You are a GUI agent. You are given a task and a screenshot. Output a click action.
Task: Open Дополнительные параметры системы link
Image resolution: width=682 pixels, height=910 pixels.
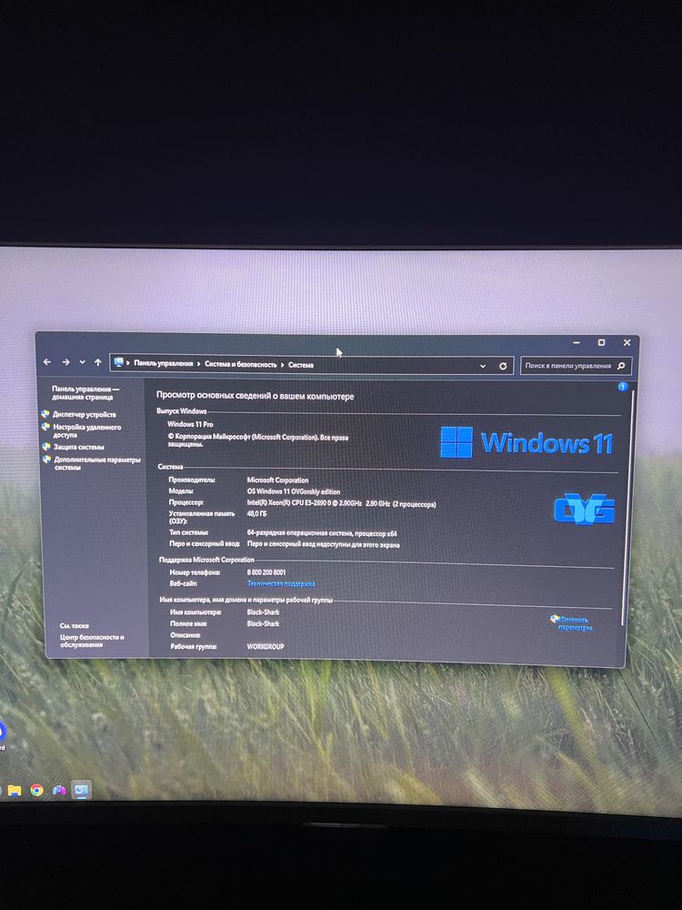pyautogui.click(x=97, y=463)
